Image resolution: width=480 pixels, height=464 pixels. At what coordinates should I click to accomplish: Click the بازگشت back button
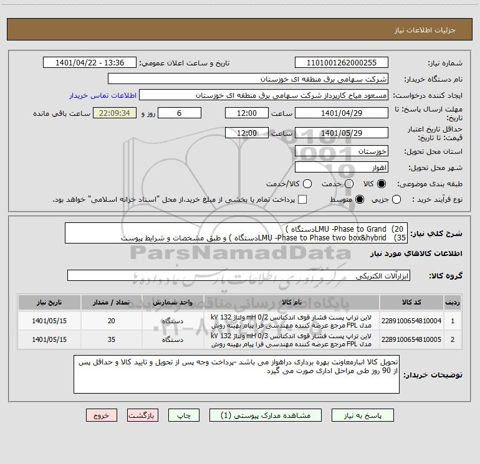[x=143, y=415]
